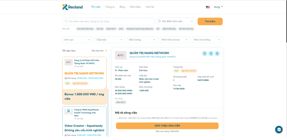Select the Kinh doanh/ Bán hàng suggestion tag
287x140 pixels.
pos(85,29)
